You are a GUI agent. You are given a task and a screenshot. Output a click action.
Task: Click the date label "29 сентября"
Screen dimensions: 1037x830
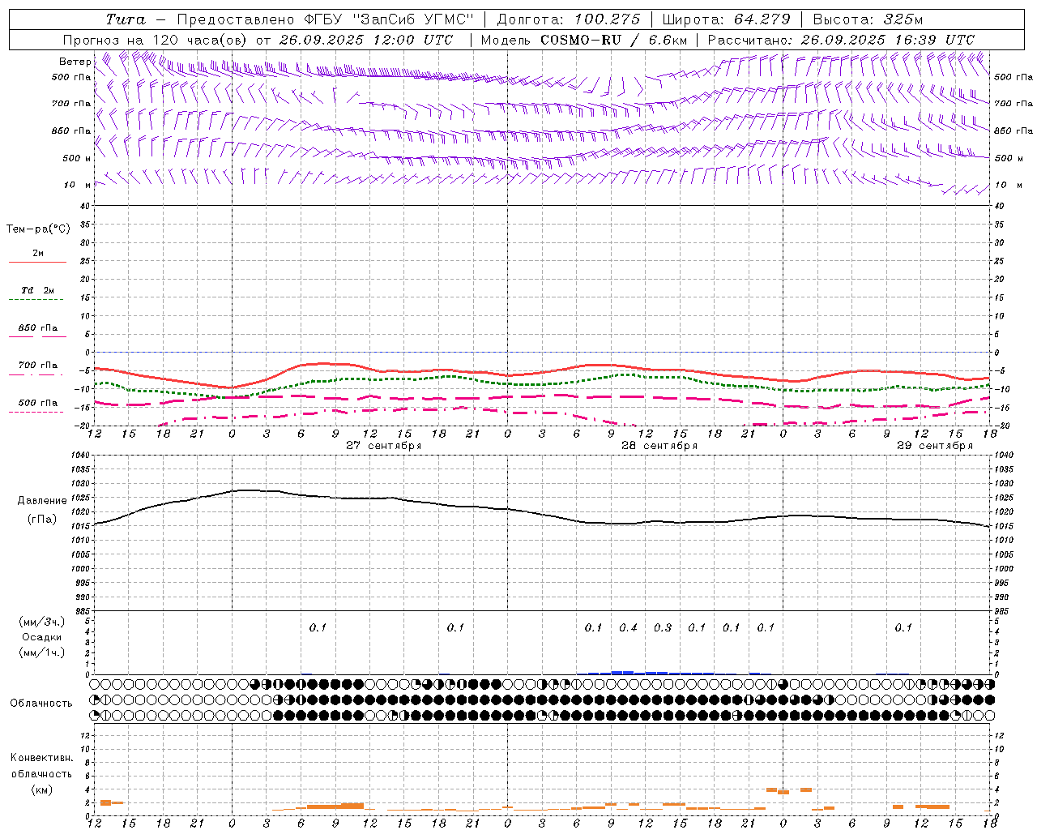point(935,446)
